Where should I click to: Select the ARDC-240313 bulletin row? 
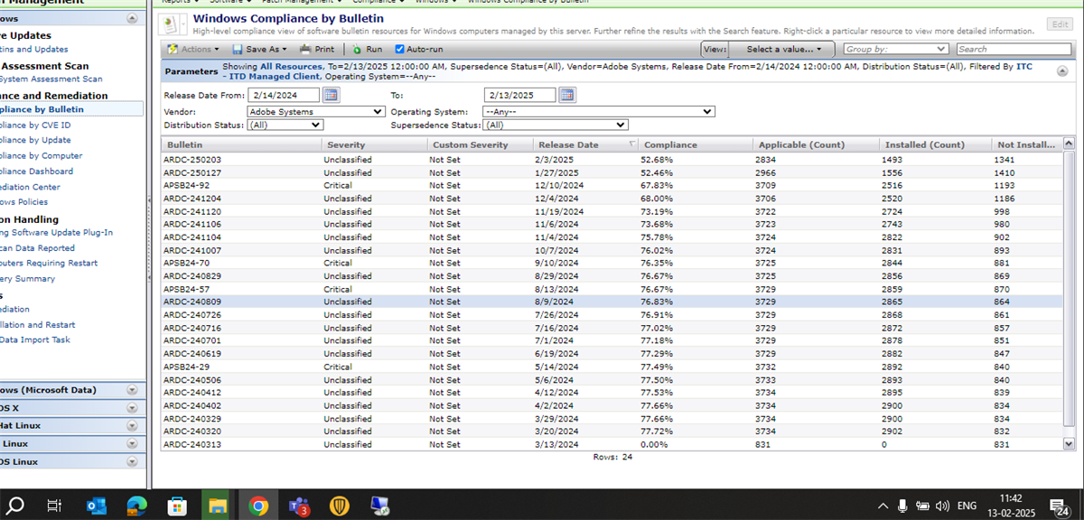pos(612,445)
